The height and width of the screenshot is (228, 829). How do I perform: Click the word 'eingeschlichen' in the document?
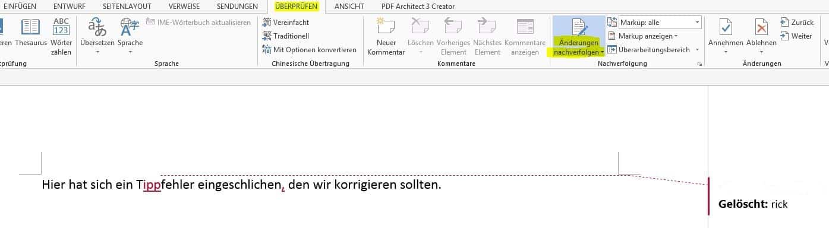[x=239, y=185]
